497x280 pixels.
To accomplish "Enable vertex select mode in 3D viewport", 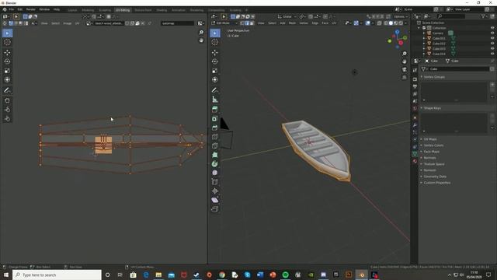I will 242,23.
